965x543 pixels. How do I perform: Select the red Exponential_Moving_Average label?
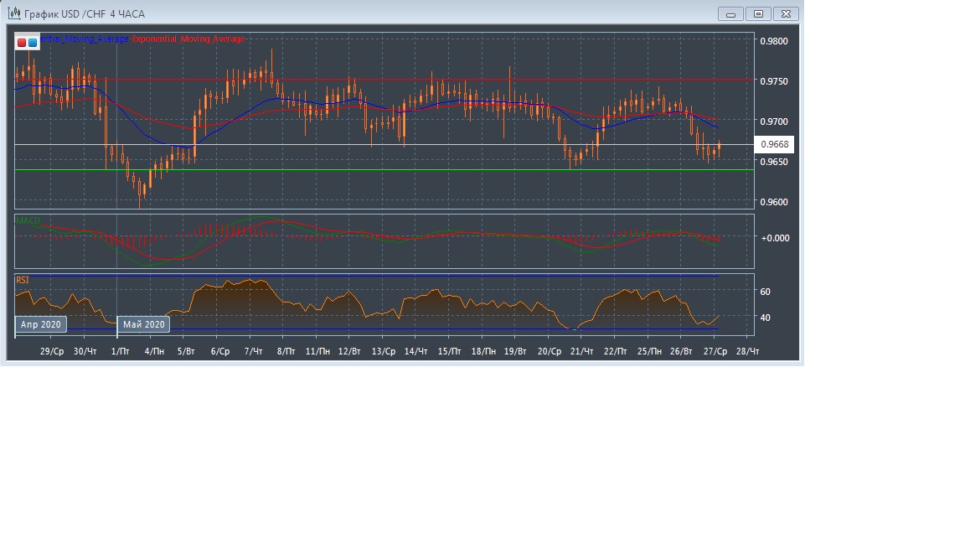(188, 39)
